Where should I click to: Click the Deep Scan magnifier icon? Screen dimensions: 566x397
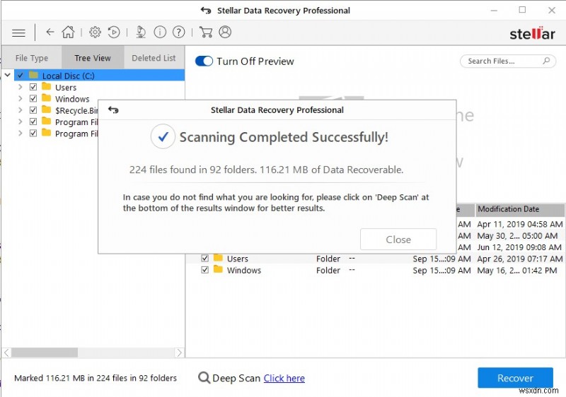coord(204,377)
